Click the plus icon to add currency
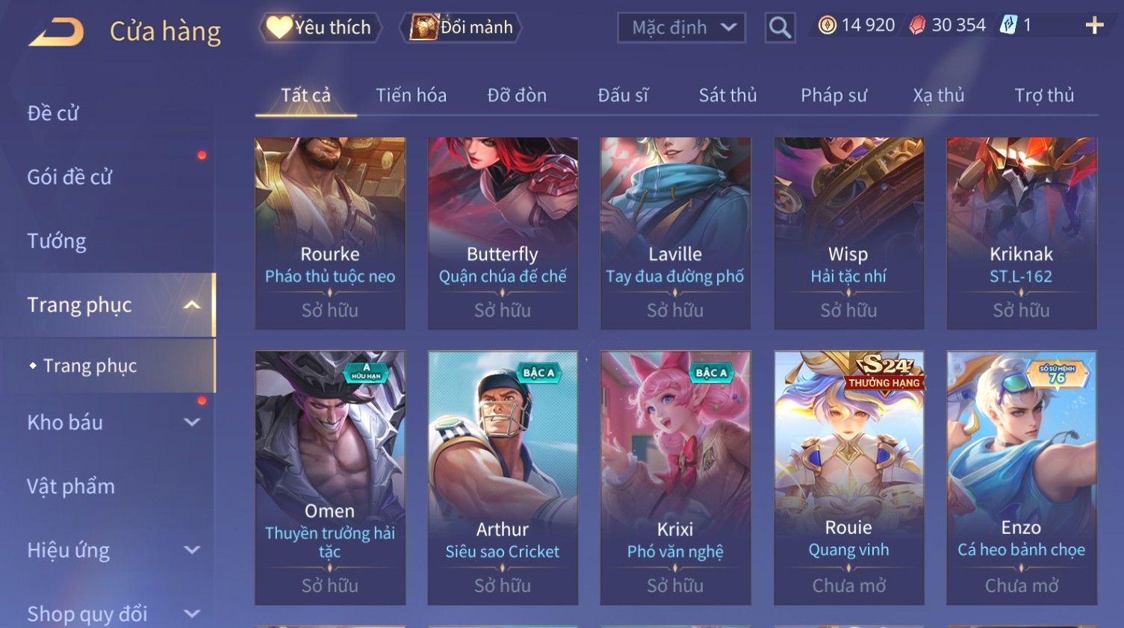 (1094, 25)
